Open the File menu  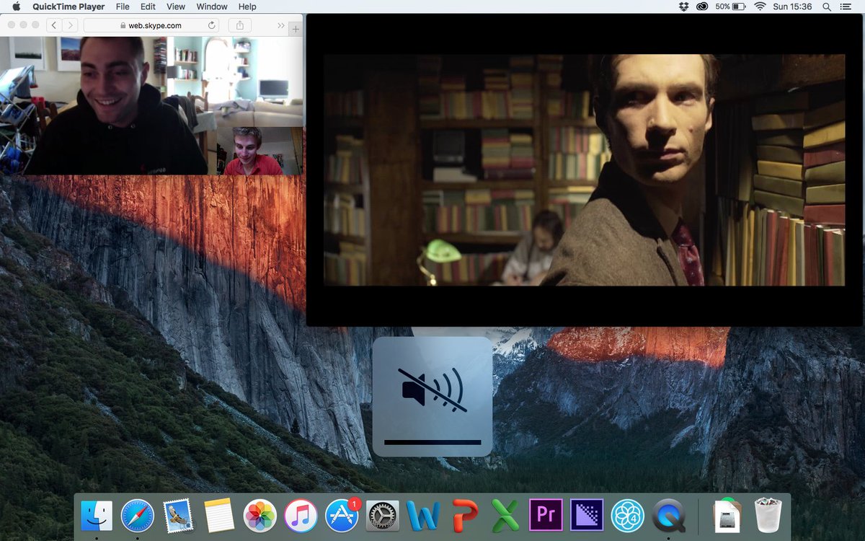123,6
